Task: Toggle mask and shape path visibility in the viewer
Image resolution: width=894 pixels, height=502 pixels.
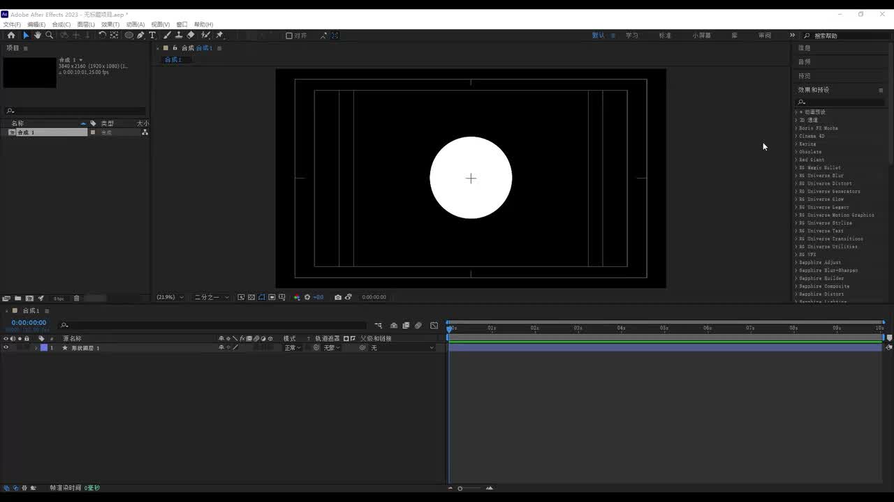Action: coord(262,297)
